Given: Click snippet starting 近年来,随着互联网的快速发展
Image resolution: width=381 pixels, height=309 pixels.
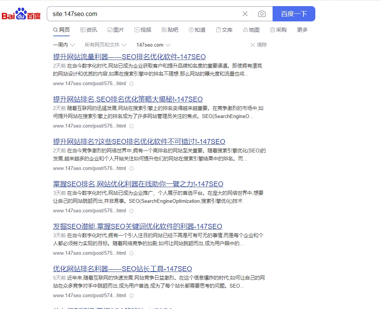Looking at the screenshot, I should click(159, 282).
